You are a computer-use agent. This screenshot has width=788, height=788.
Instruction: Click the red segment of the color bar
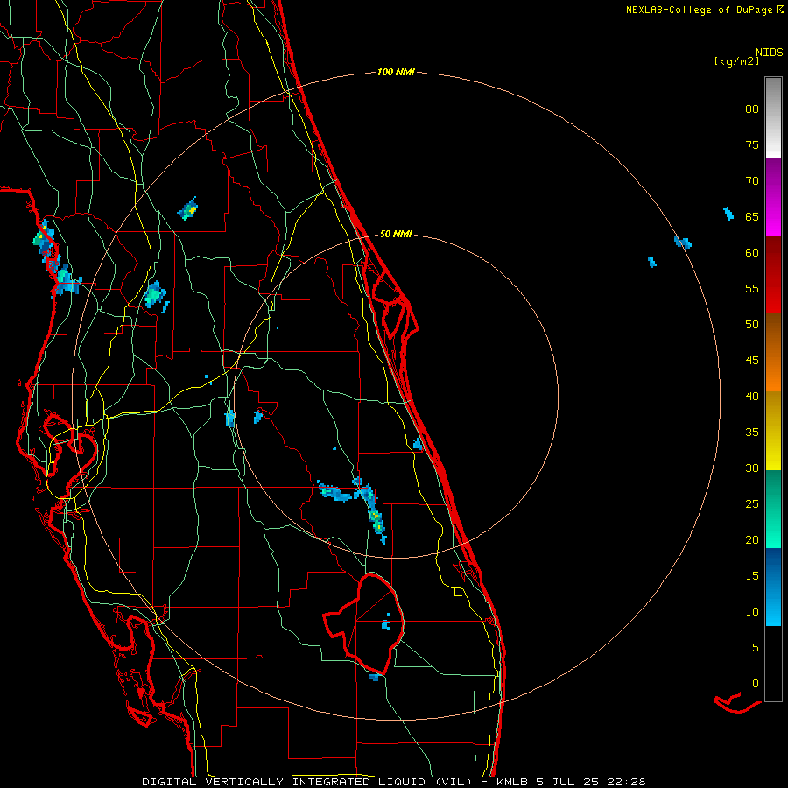click(x=773, y=274)
